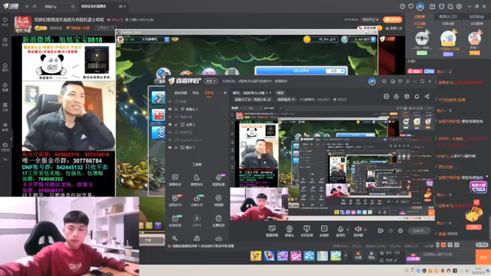
Task: Toggle visibility of the 全屏 1 source
Action: pos(170,125)
